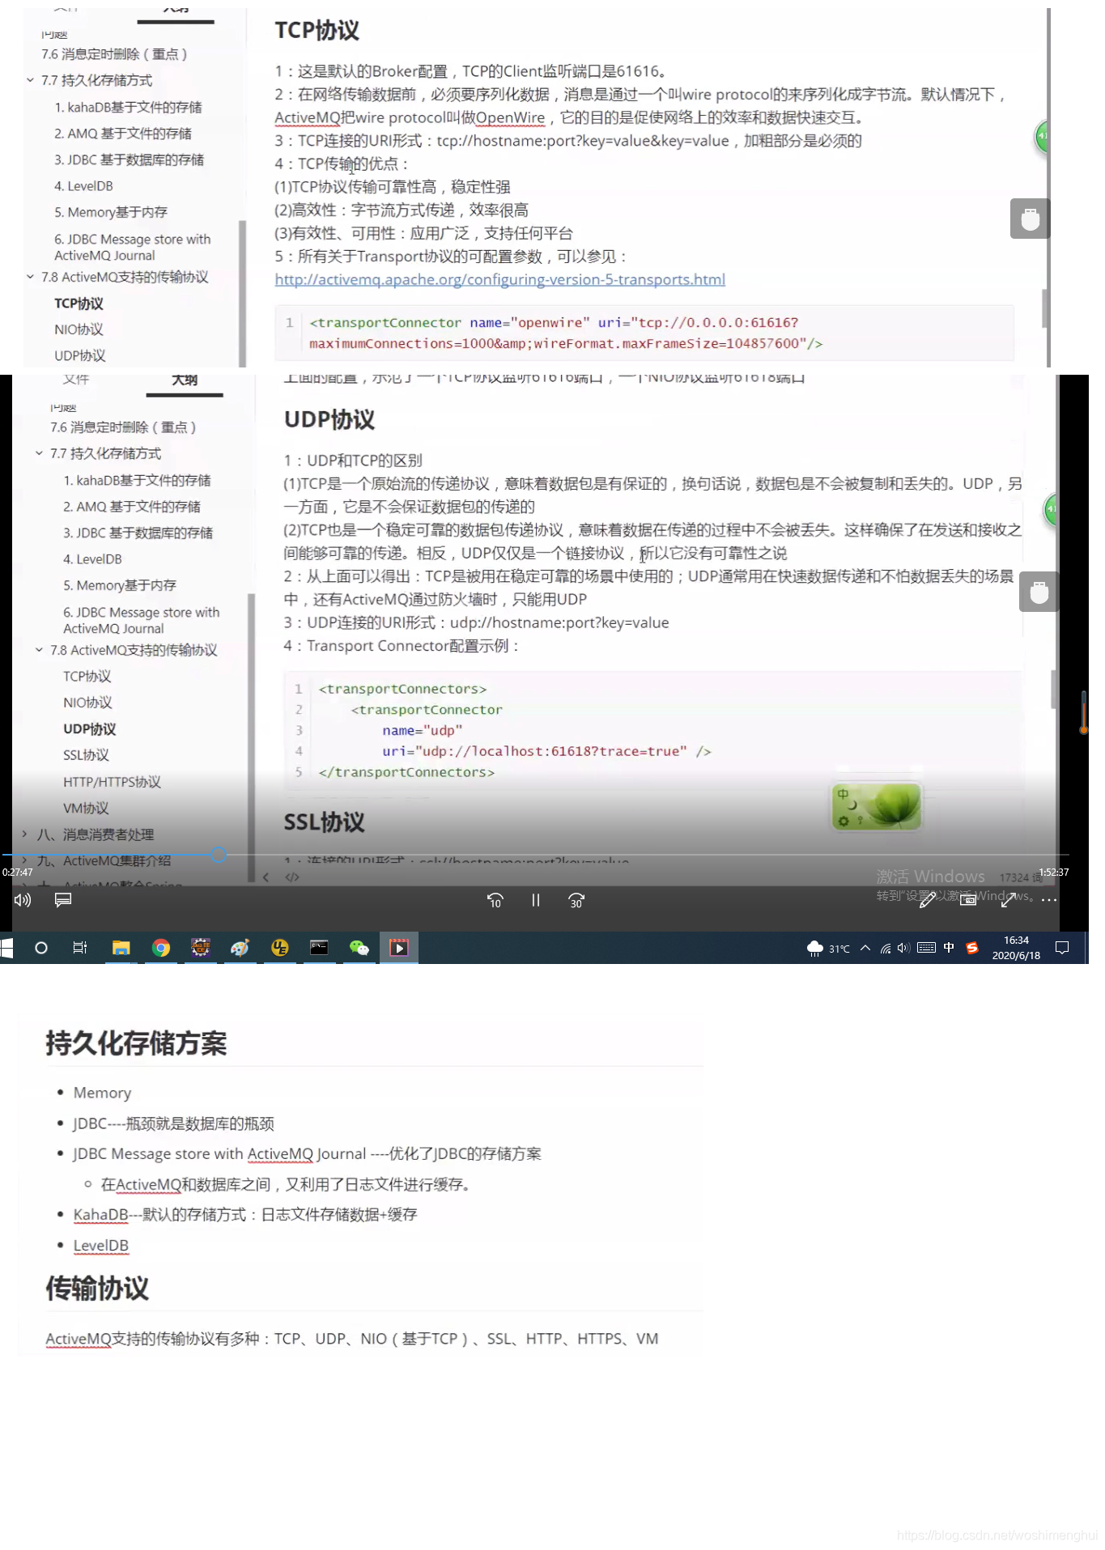
Task: Skip forward 30 seconds in the video
Action: (576, 900)
